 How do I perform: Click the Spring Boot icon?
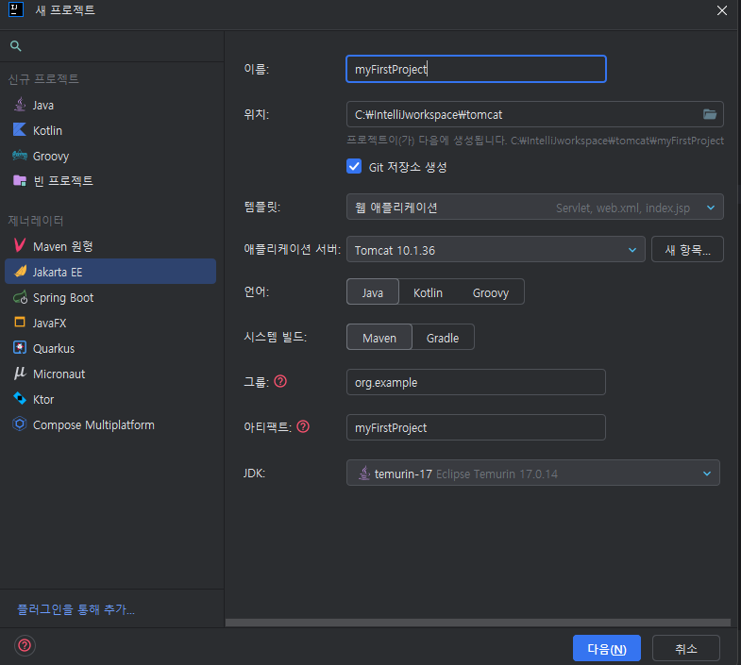(21, 297)
